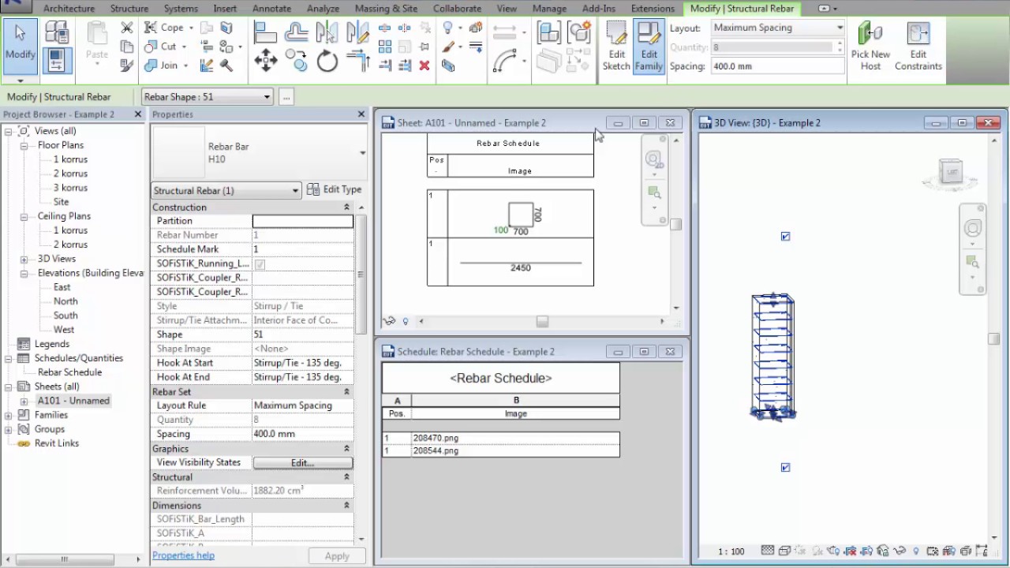Collapse the Construction property group
Screen dimensions: 1010x568
(346, 207)
